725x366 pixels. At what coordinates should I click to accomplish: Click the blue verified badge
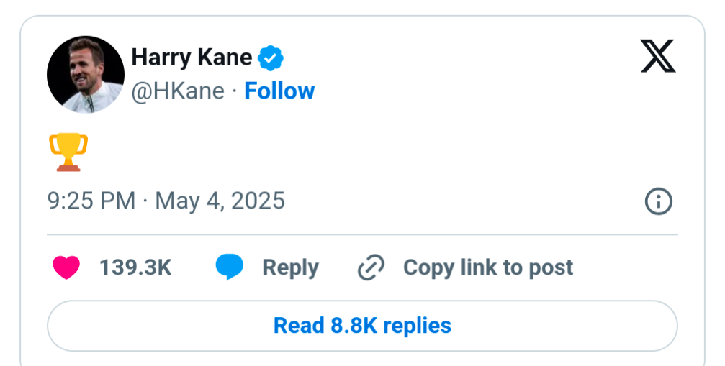coord(271,58)
